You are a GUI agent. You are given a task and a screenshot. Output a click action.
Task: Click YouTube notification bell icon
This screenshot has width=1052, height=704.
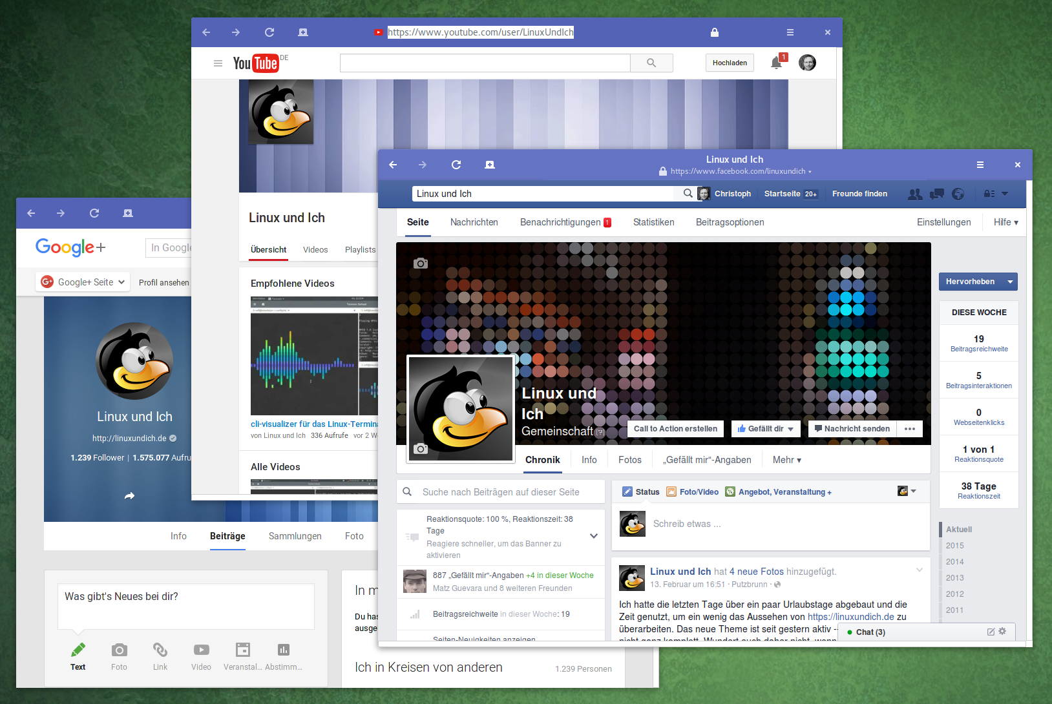(777, 63)
